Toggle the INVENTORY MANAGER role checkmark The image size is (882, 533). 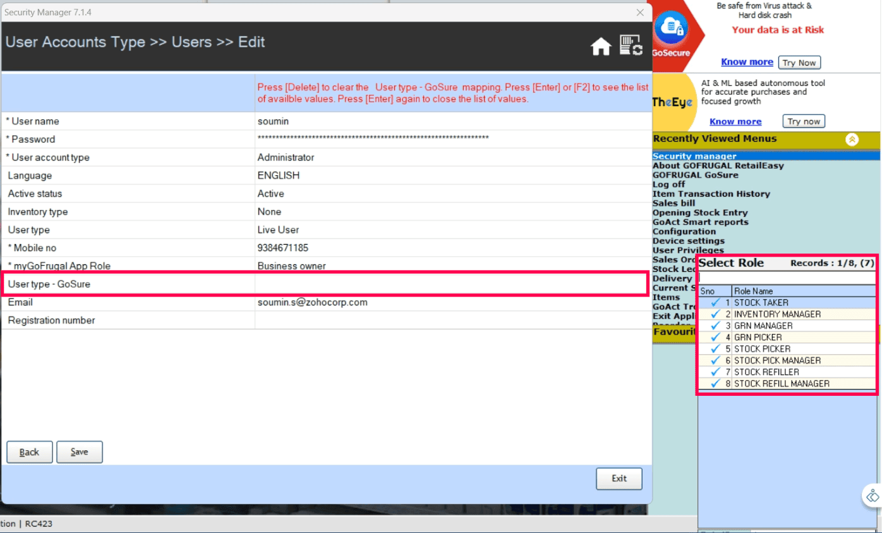(x=715, y=314)
